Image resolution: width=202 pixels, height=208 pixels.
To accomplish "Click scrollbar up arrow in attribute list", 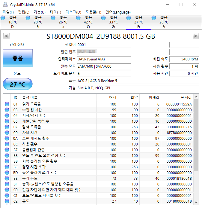I will click(x=196, y=97).
